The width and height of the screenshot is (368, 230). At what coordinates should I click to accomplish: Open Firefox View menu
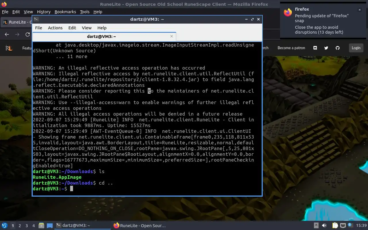(28, 12)
